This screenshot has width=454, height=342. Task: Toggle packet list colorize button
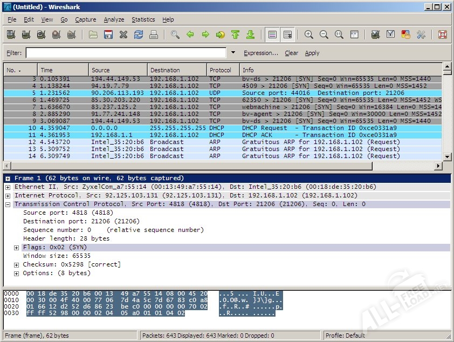point(272,35)
